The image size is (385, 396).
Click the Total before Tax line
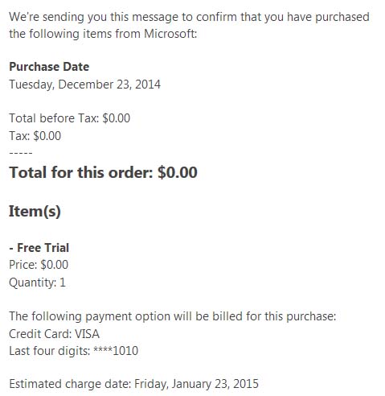[x=70, y=118]
